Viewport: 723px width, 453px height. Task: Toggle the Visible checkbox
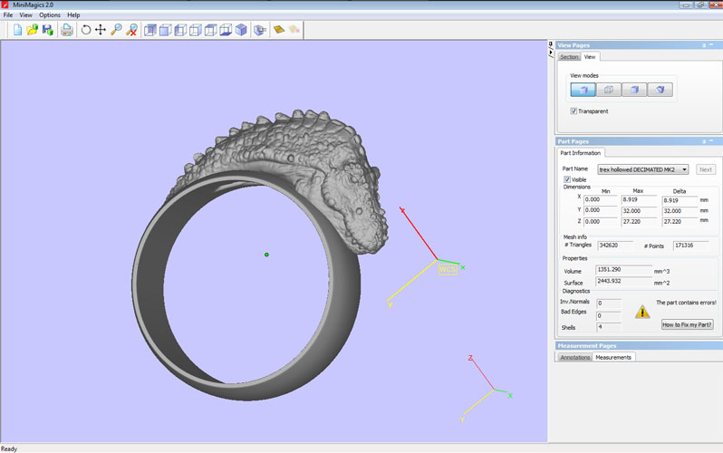[567, 179]
